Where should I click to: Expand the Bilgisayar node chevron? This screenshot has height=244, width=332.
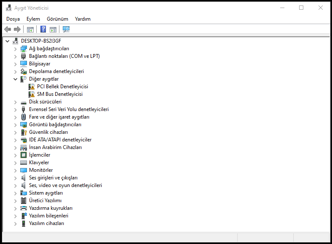[x=15, y=64]
